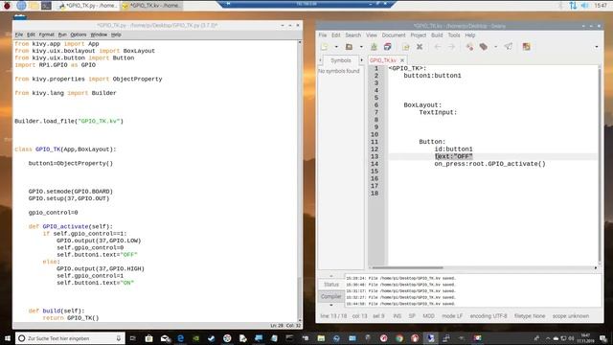
Task: Open Chrome in Windows taskbar
Action: 399,338
